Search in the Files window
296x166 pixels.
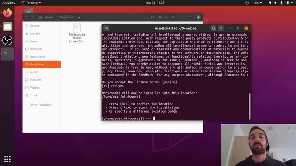tap(153, 17)
